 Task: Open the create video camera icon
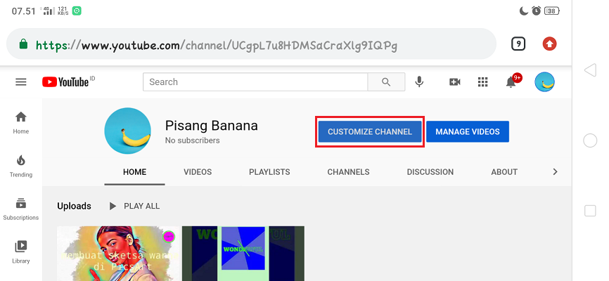click(x=454, y=82)
